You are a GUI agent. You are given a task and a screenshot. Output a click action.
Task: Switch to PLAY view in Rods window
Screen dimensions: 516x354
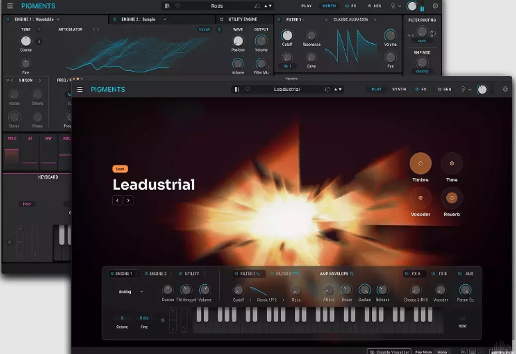tap(306, 6)
